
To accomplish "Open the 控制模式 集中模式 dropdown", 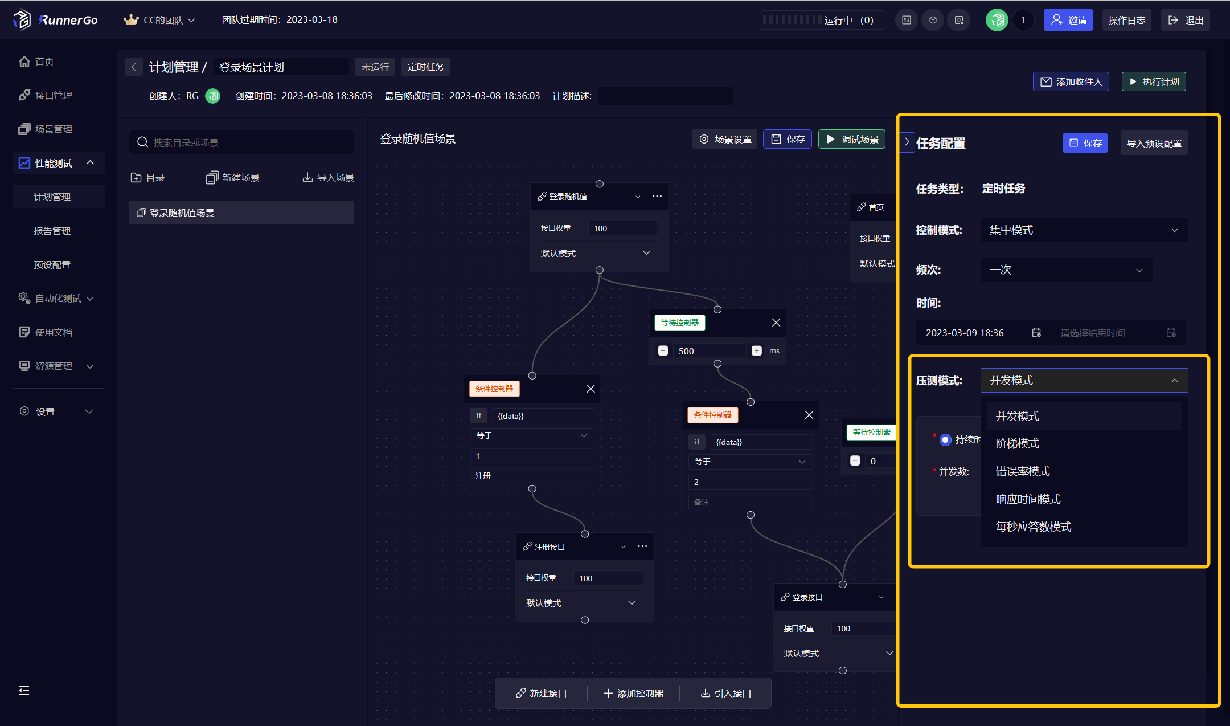I will point(1084,230).
